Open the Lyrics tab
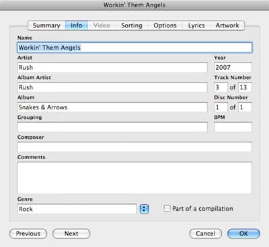Image resolution: width=269 pixels, height=247 pixels. tap(196, 26)
